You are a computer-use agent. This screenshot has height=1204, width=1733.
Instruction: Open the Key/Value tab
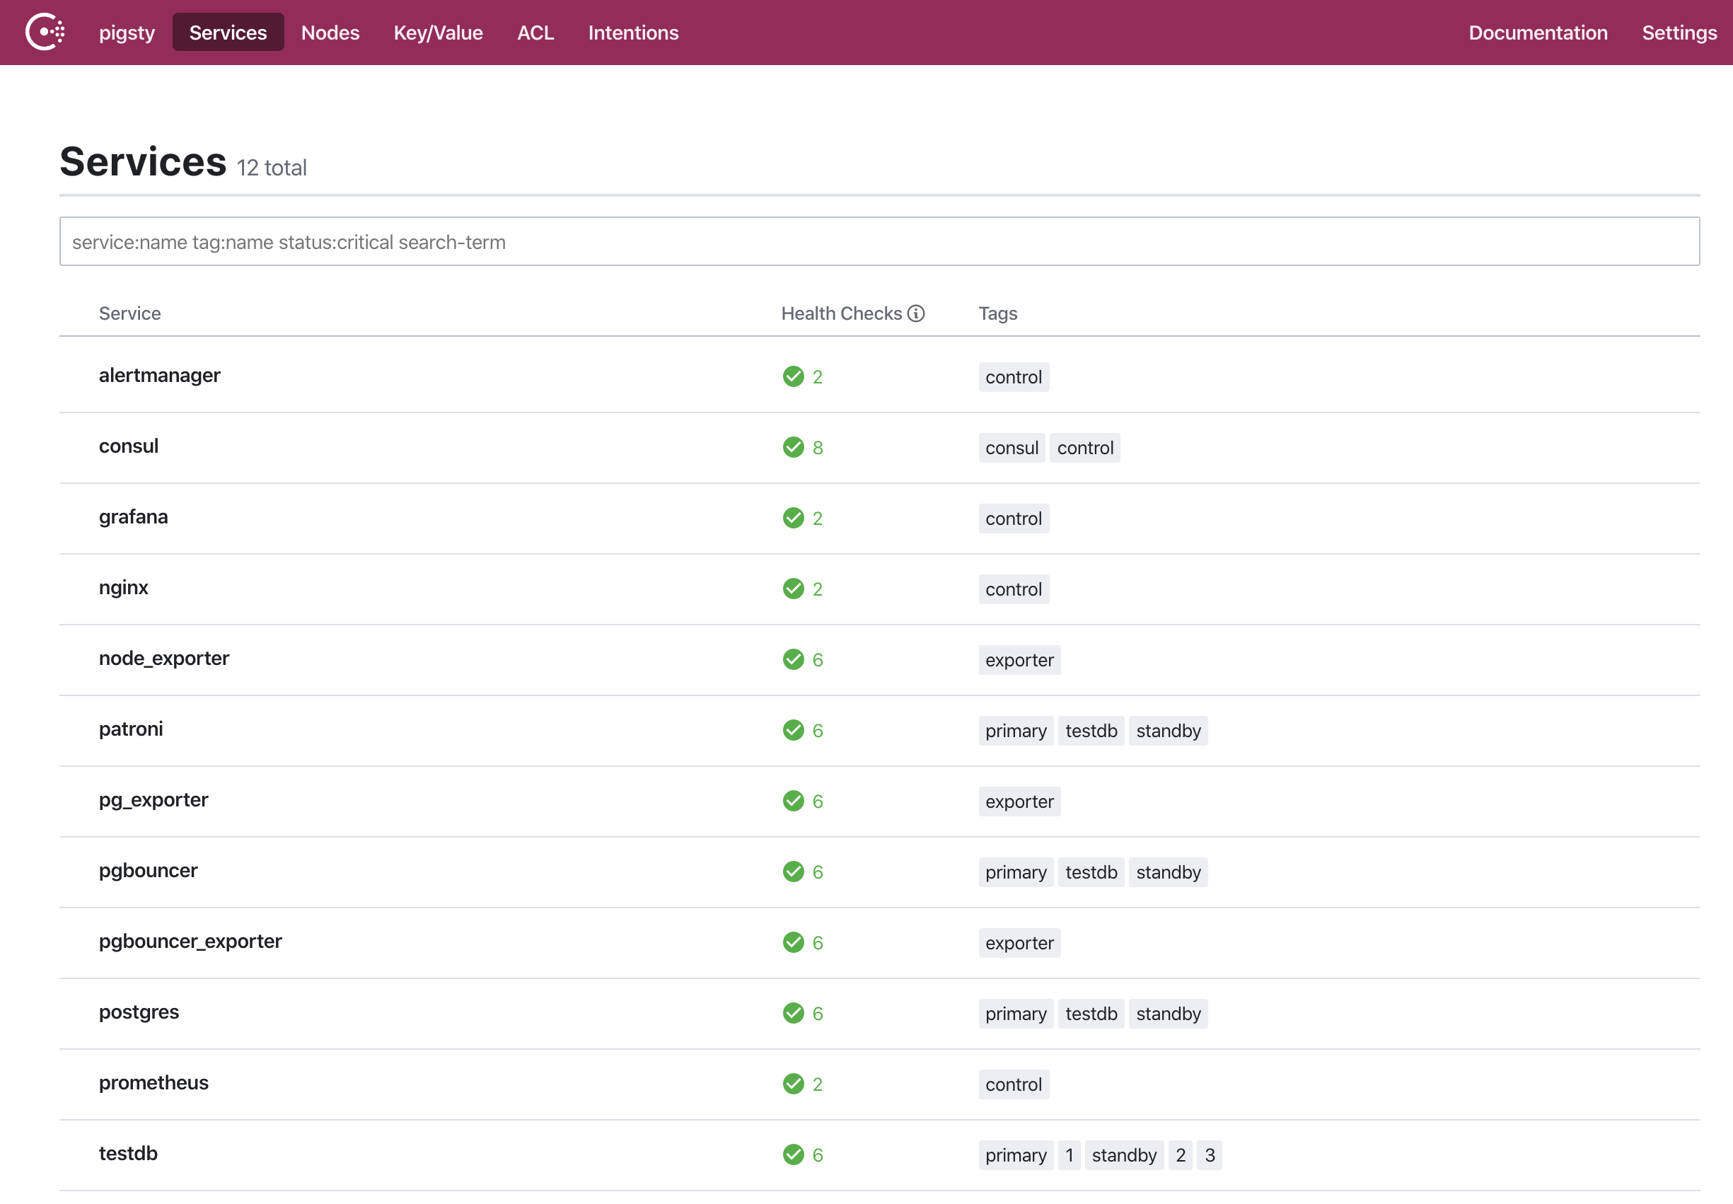click(x=437, y=33)
